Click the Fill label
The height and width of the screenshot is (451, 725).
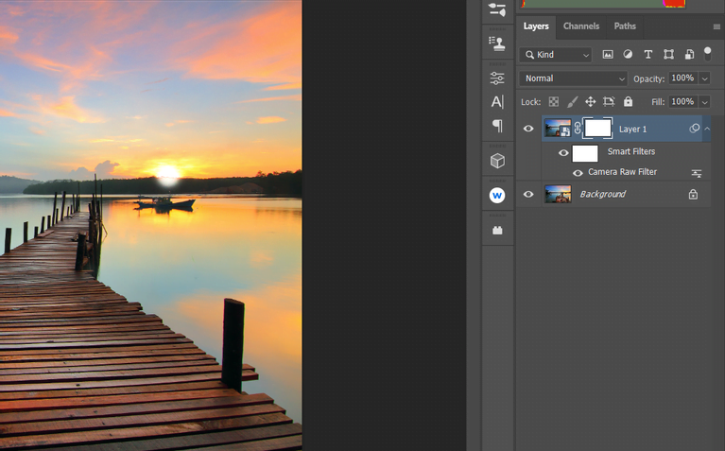click(658, 102)
